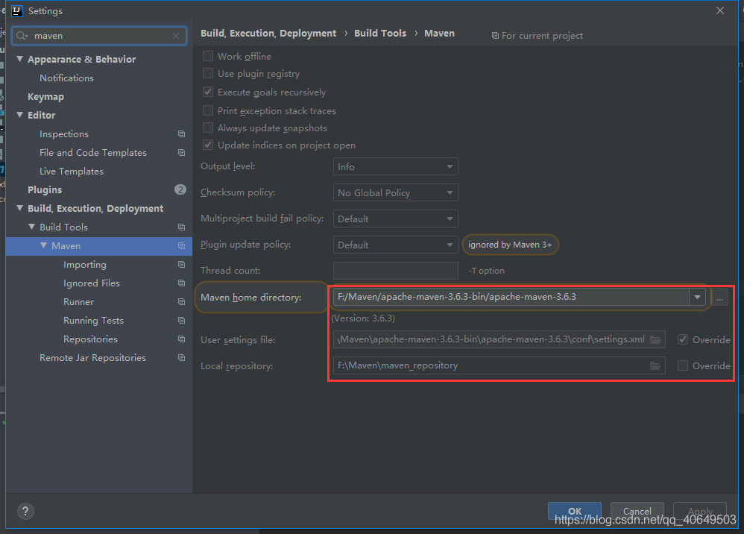Open File and Code Templates page
The image size is (744, 534).
pos(93,152)
